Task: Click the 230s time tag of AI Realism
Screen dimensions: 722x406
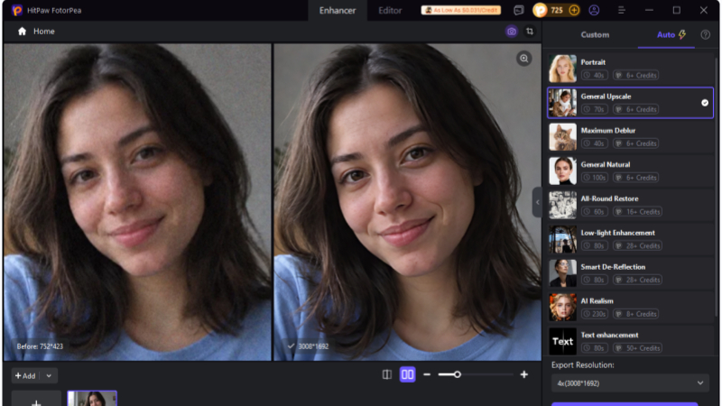Action: coord(594,314)
